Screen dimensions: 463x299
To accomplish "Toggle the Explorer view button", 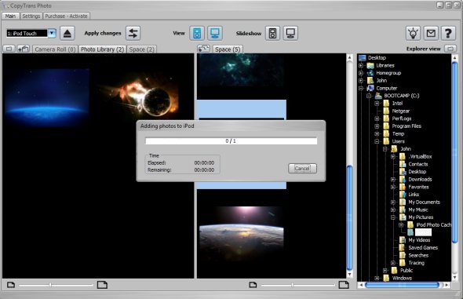I will 450,49.
